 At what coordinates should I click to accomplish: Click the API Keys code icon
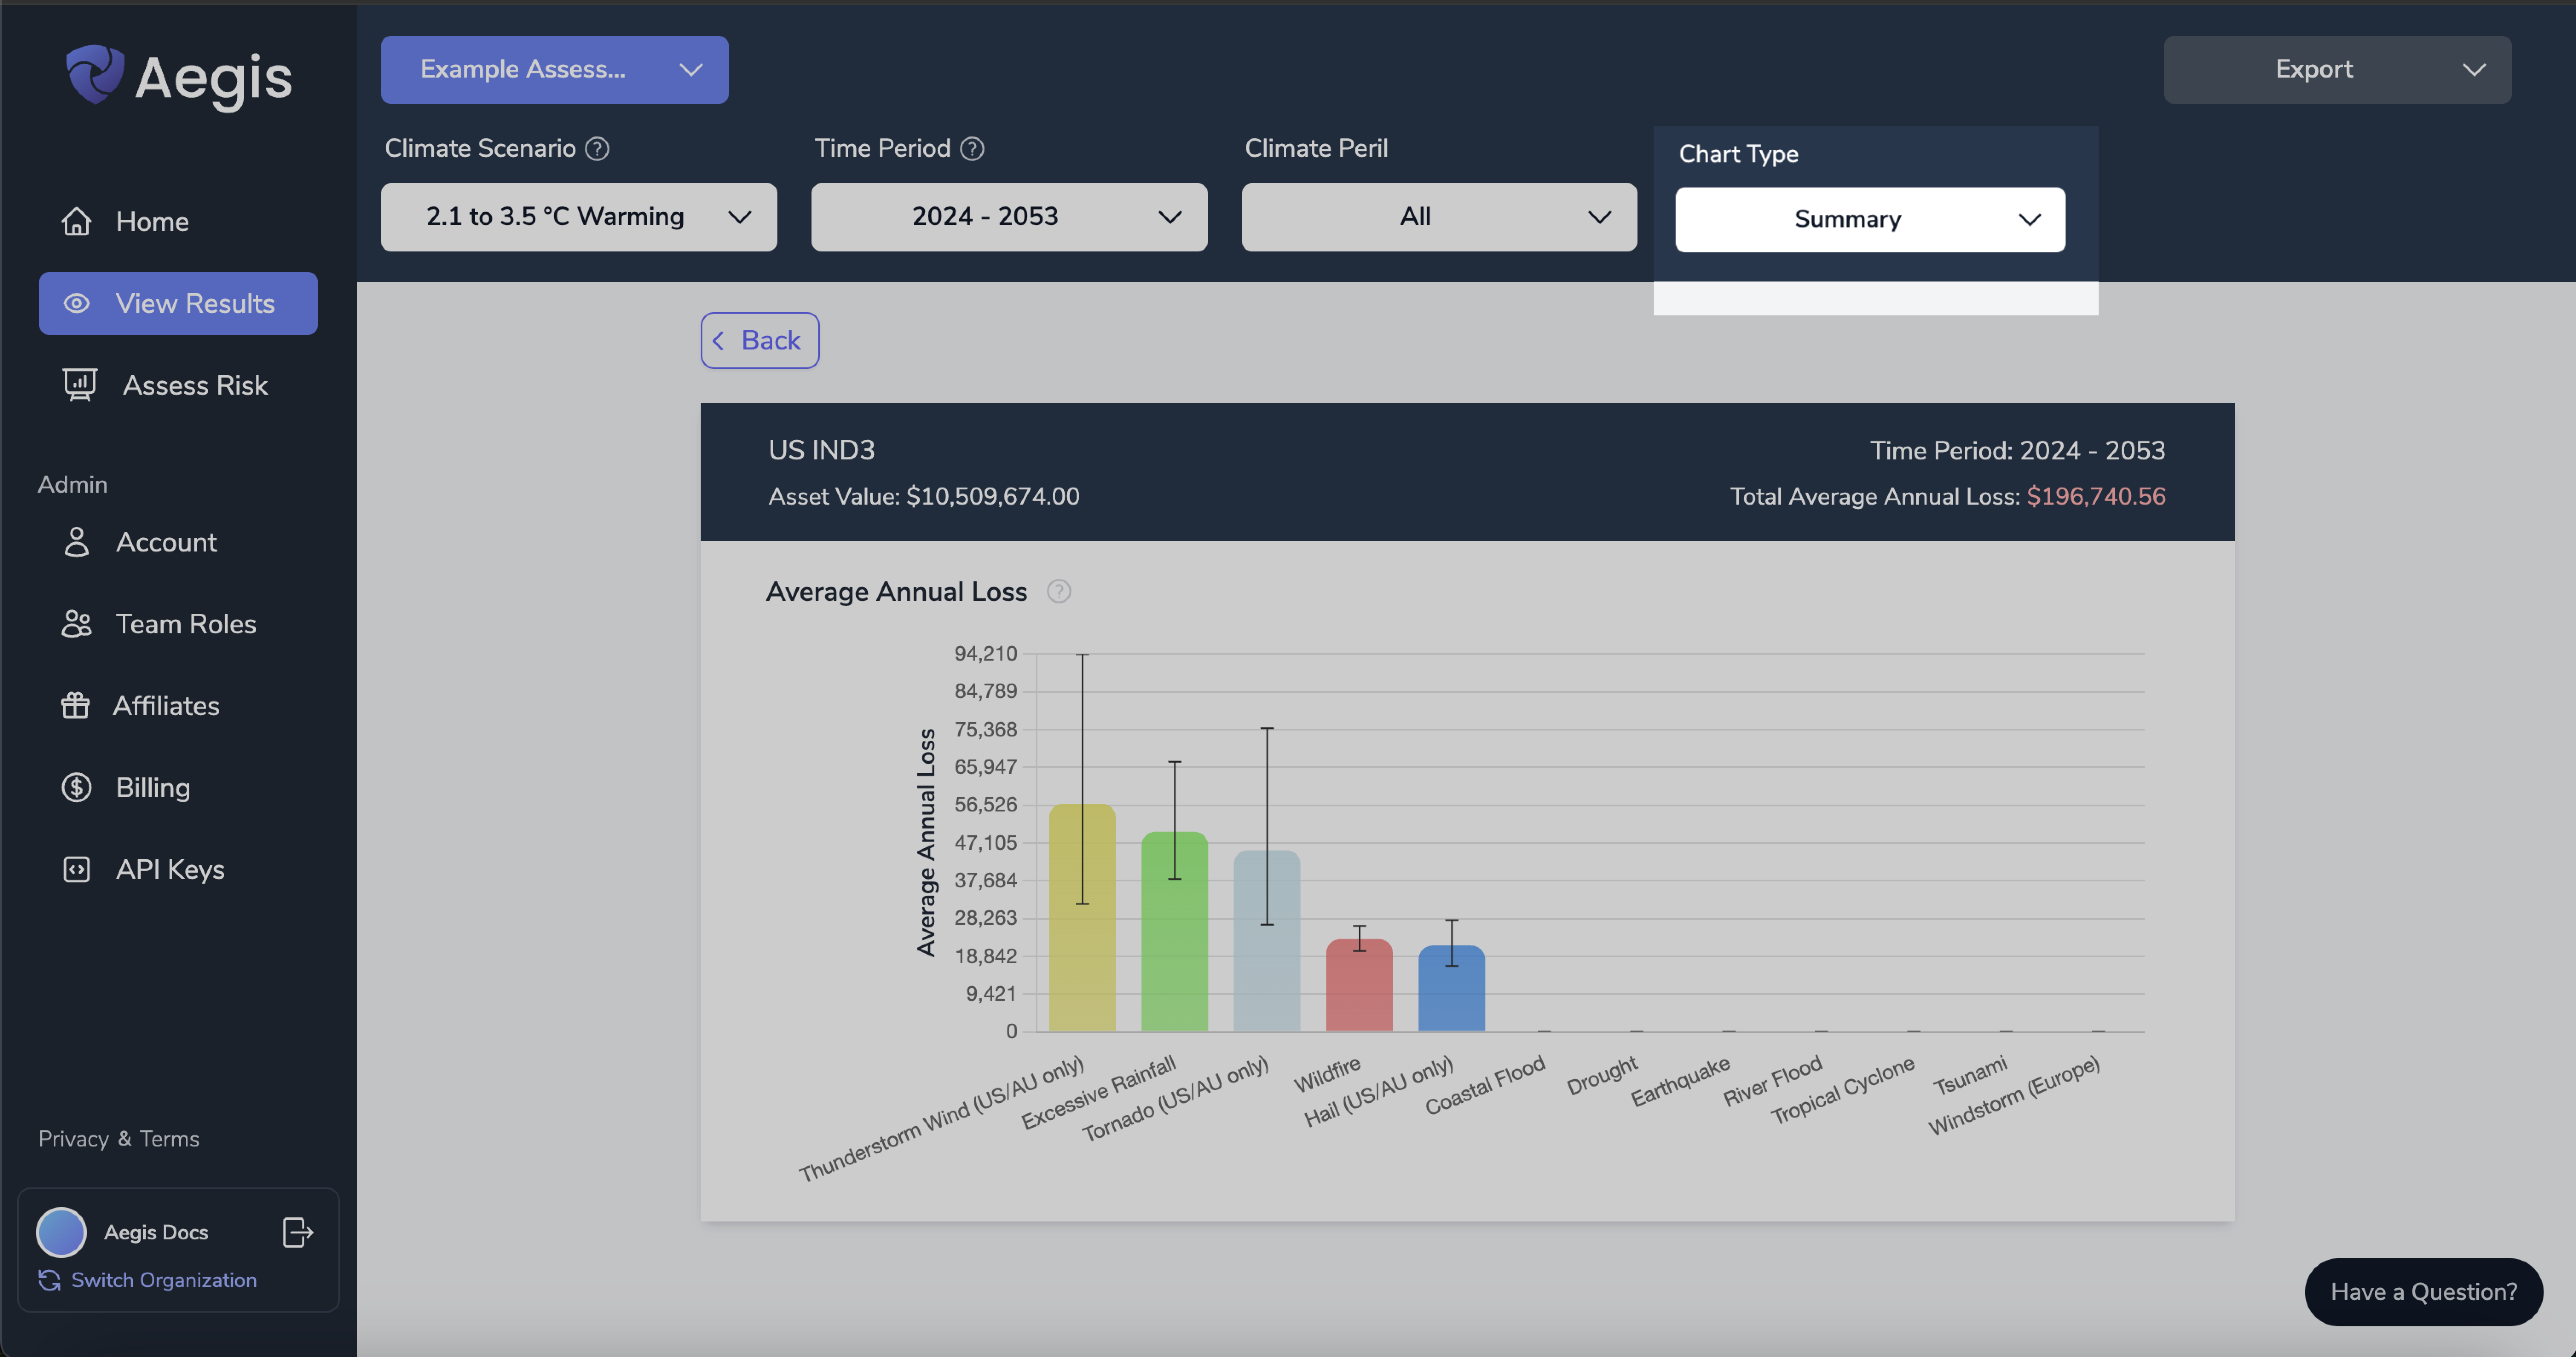point(76,870)
